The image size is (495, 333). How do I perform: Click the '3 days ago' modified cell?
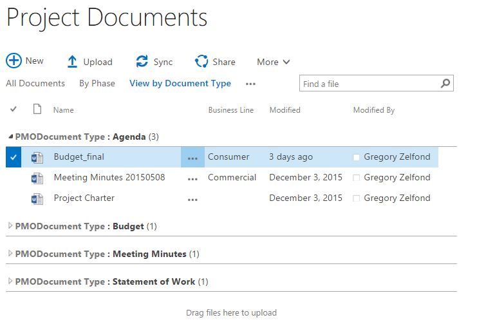(x=291, y=157)
